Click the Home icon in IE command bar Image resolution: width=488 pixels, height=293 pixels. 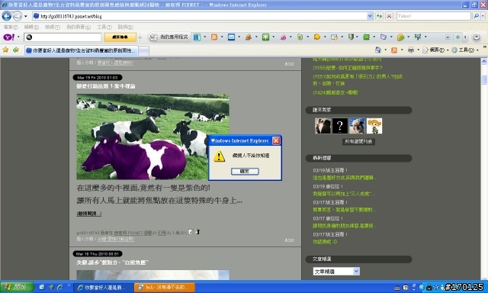point(378,50)
